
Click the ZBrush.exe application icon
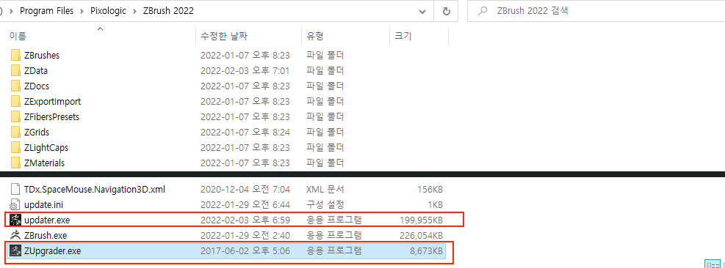pos(15,235)
